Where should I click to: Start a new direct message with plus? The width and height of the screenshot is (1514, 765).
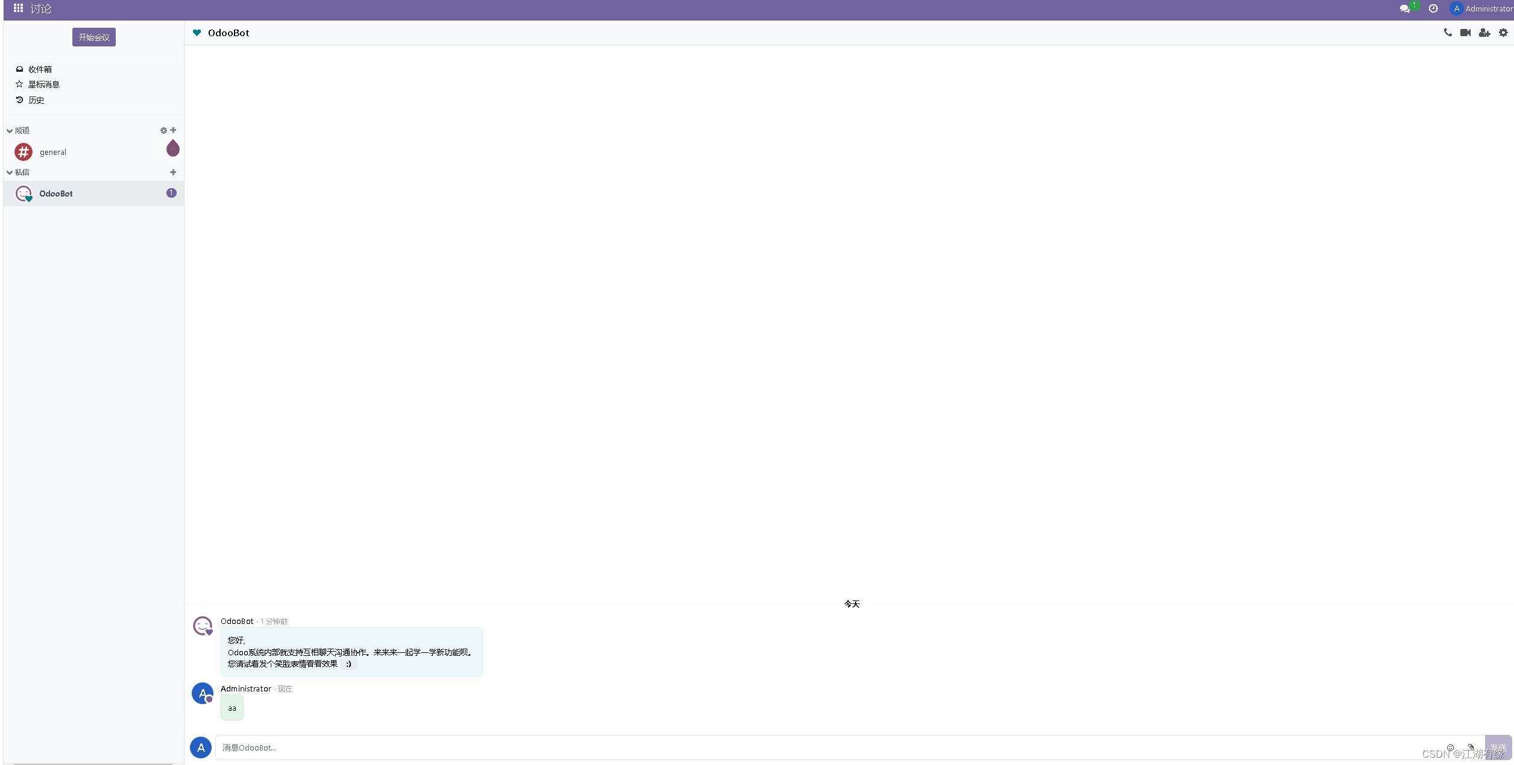(x=173, y=172)
